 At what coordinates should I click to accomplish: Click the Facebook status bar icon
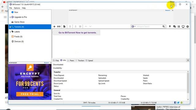175,103
